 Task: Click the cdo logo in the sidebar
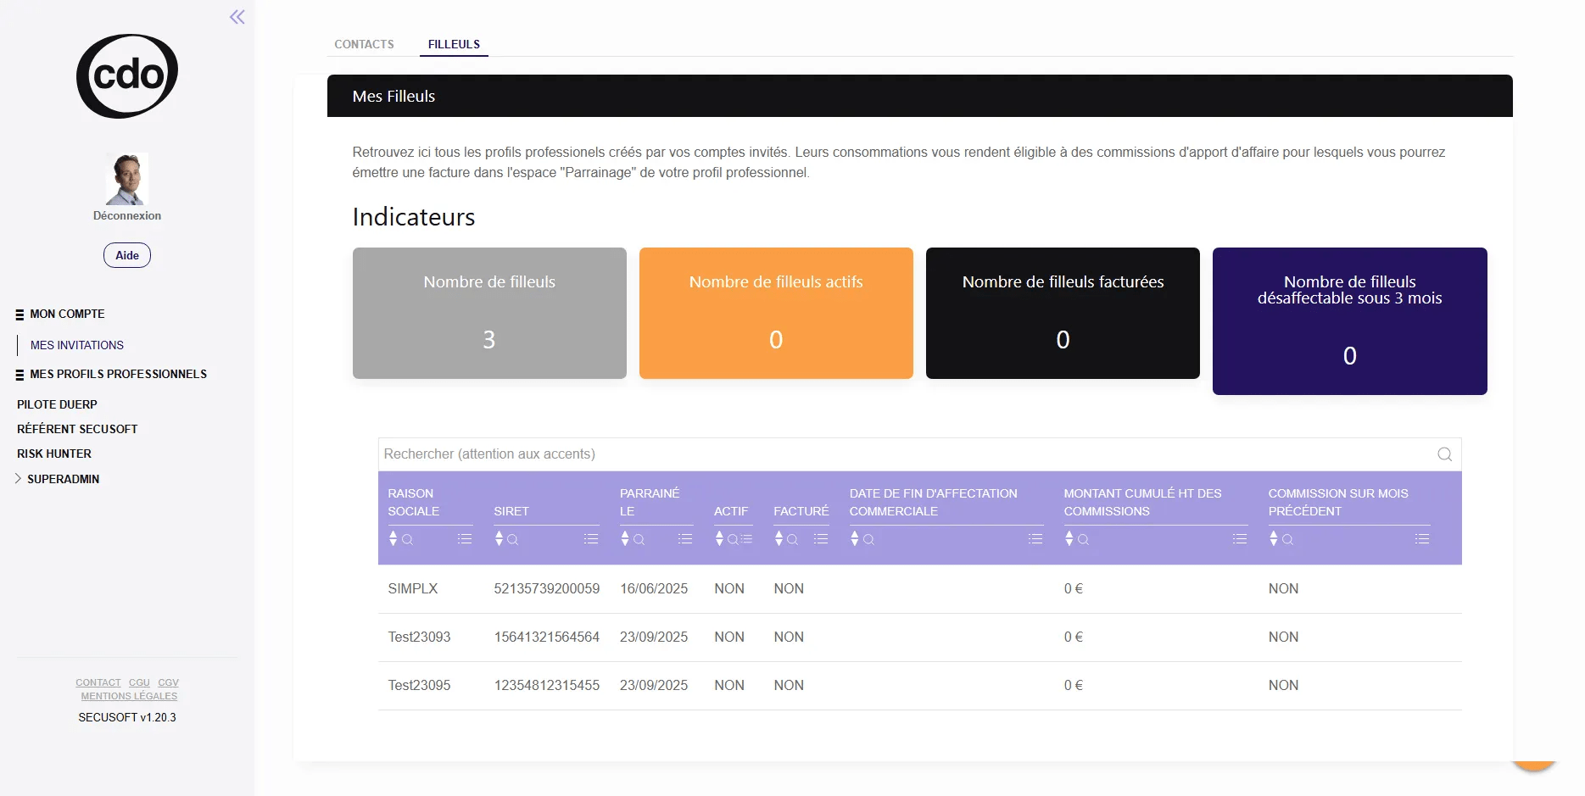point(127,76)
